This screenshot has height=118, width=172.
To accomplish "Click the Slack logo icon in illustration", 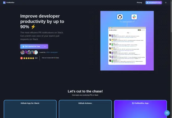I will (134, 17).
